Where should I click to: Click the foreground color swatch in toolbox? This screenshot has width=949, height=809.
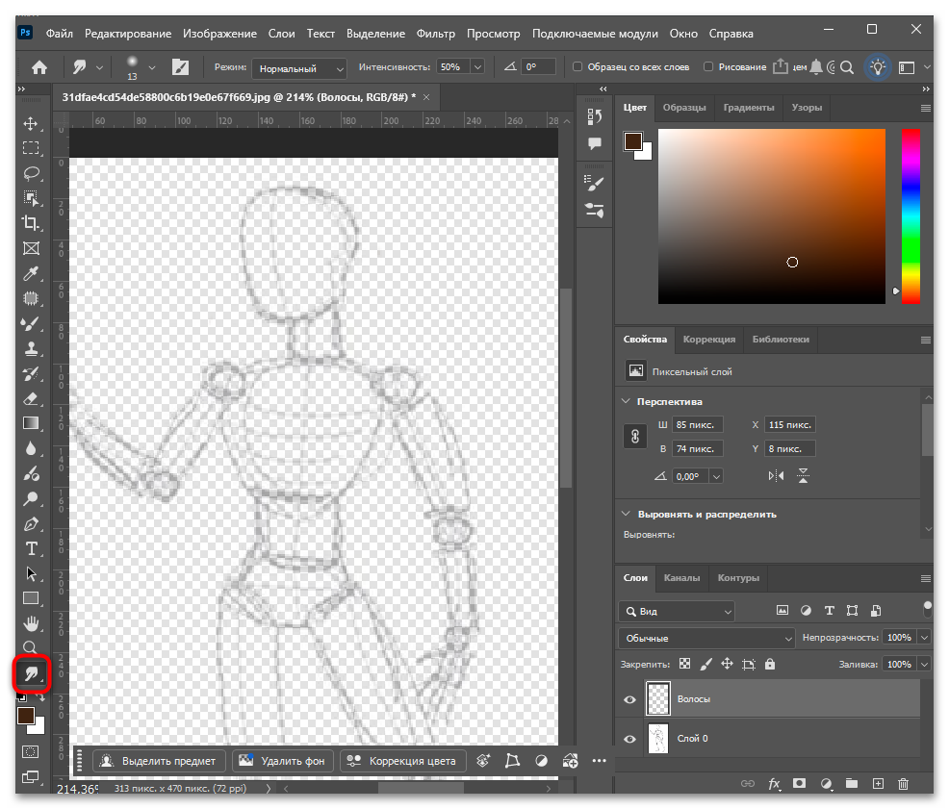click(x=25, y=716)
